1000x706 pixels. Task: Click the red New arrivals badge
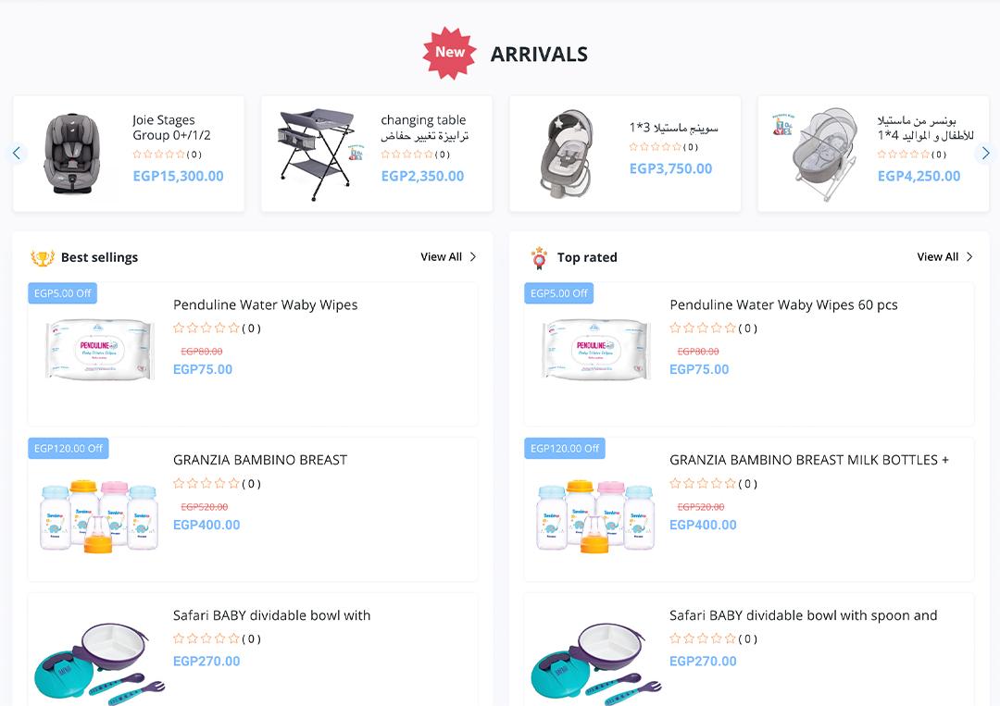[450, 53]
